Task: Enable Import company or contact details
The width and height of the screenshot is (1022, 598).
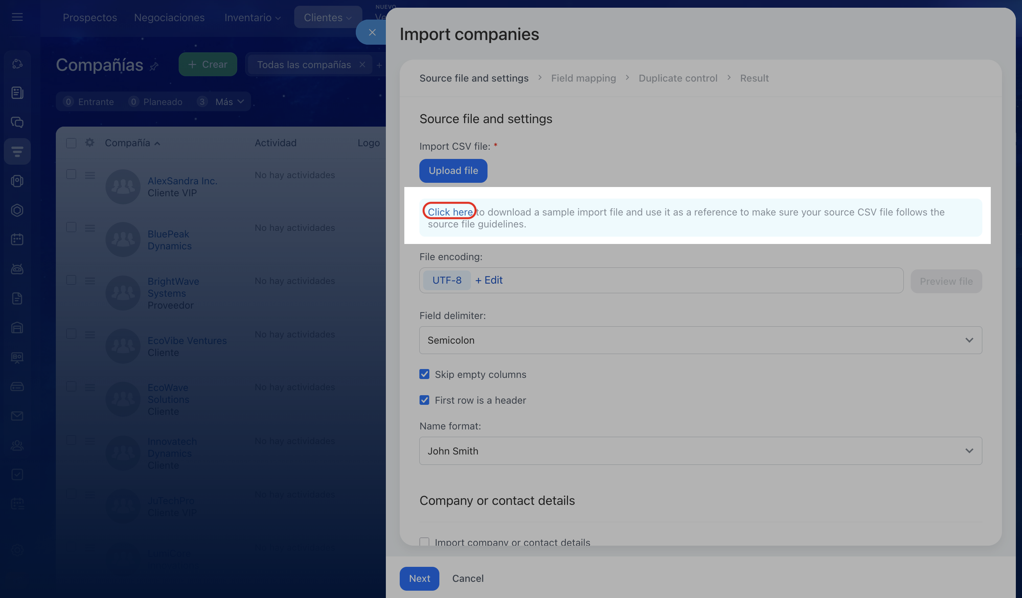Action: click(424, 542)
